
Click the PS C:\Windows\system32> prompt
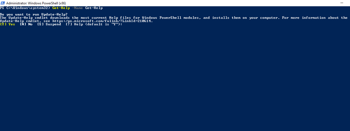pos(25,8)
